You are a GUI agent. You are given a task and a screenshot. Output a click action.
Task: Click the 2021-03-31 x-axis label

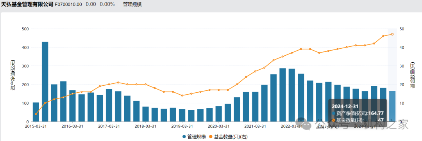(x=256, y=126)
